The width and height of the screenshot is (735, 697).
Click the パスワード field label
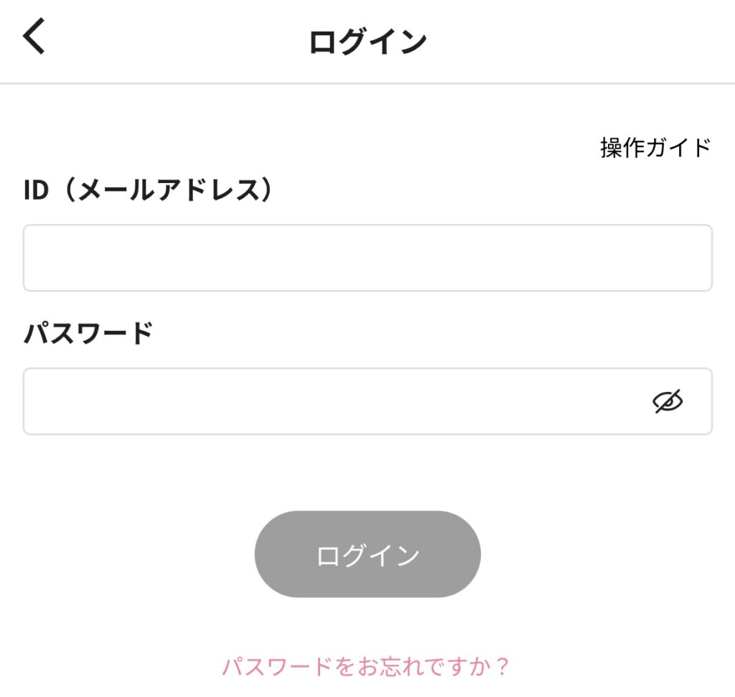point(88,333)
